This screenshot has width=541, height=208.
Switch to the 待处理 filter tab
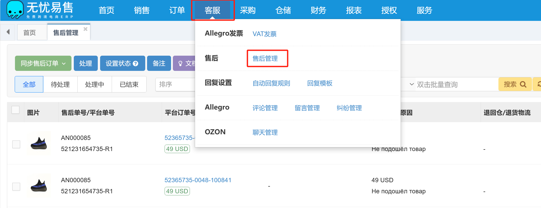click(x=60, y=84)
